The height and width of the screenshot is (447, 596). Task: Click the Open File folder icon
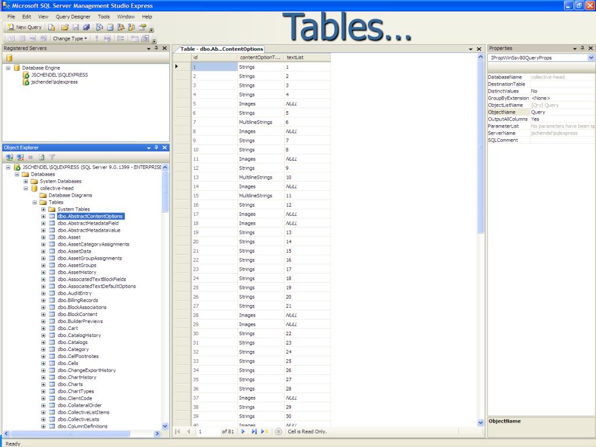[65, 27]
